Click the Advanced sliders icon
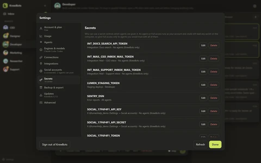The width and height of the screenshot is (261, 163). 41,102
